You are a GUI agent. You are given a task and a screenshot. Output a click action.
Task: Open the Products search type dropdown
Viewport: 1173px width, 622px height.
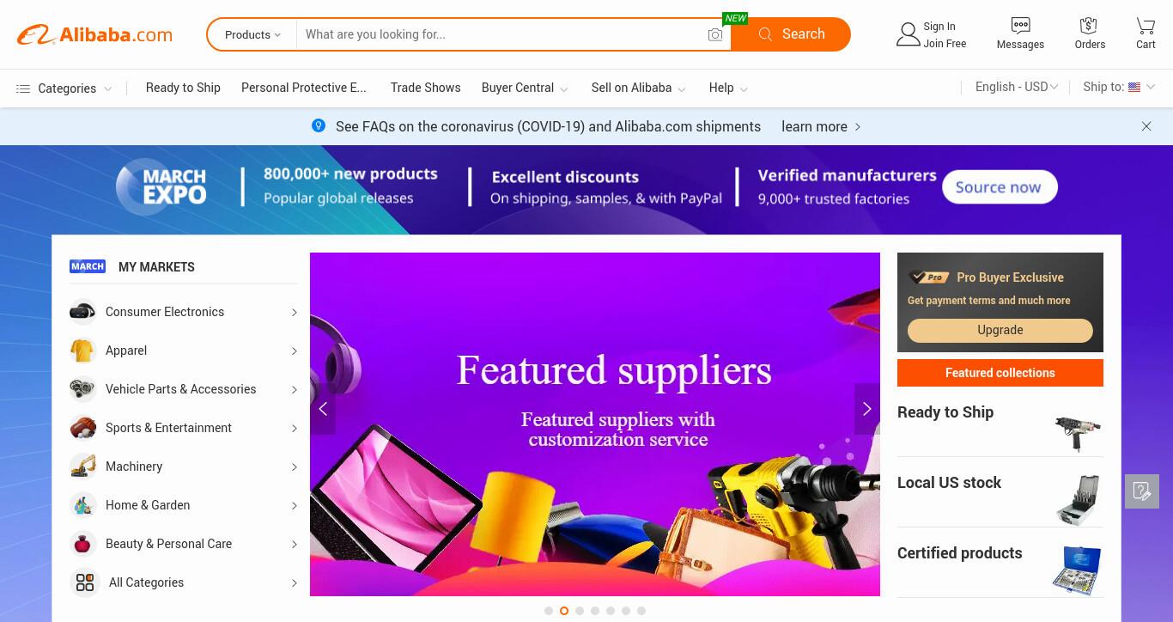click(x=252, y=34)
